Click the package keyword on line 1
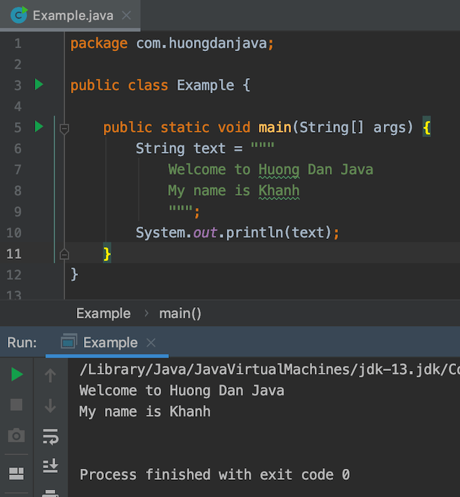 coord(99,43)
